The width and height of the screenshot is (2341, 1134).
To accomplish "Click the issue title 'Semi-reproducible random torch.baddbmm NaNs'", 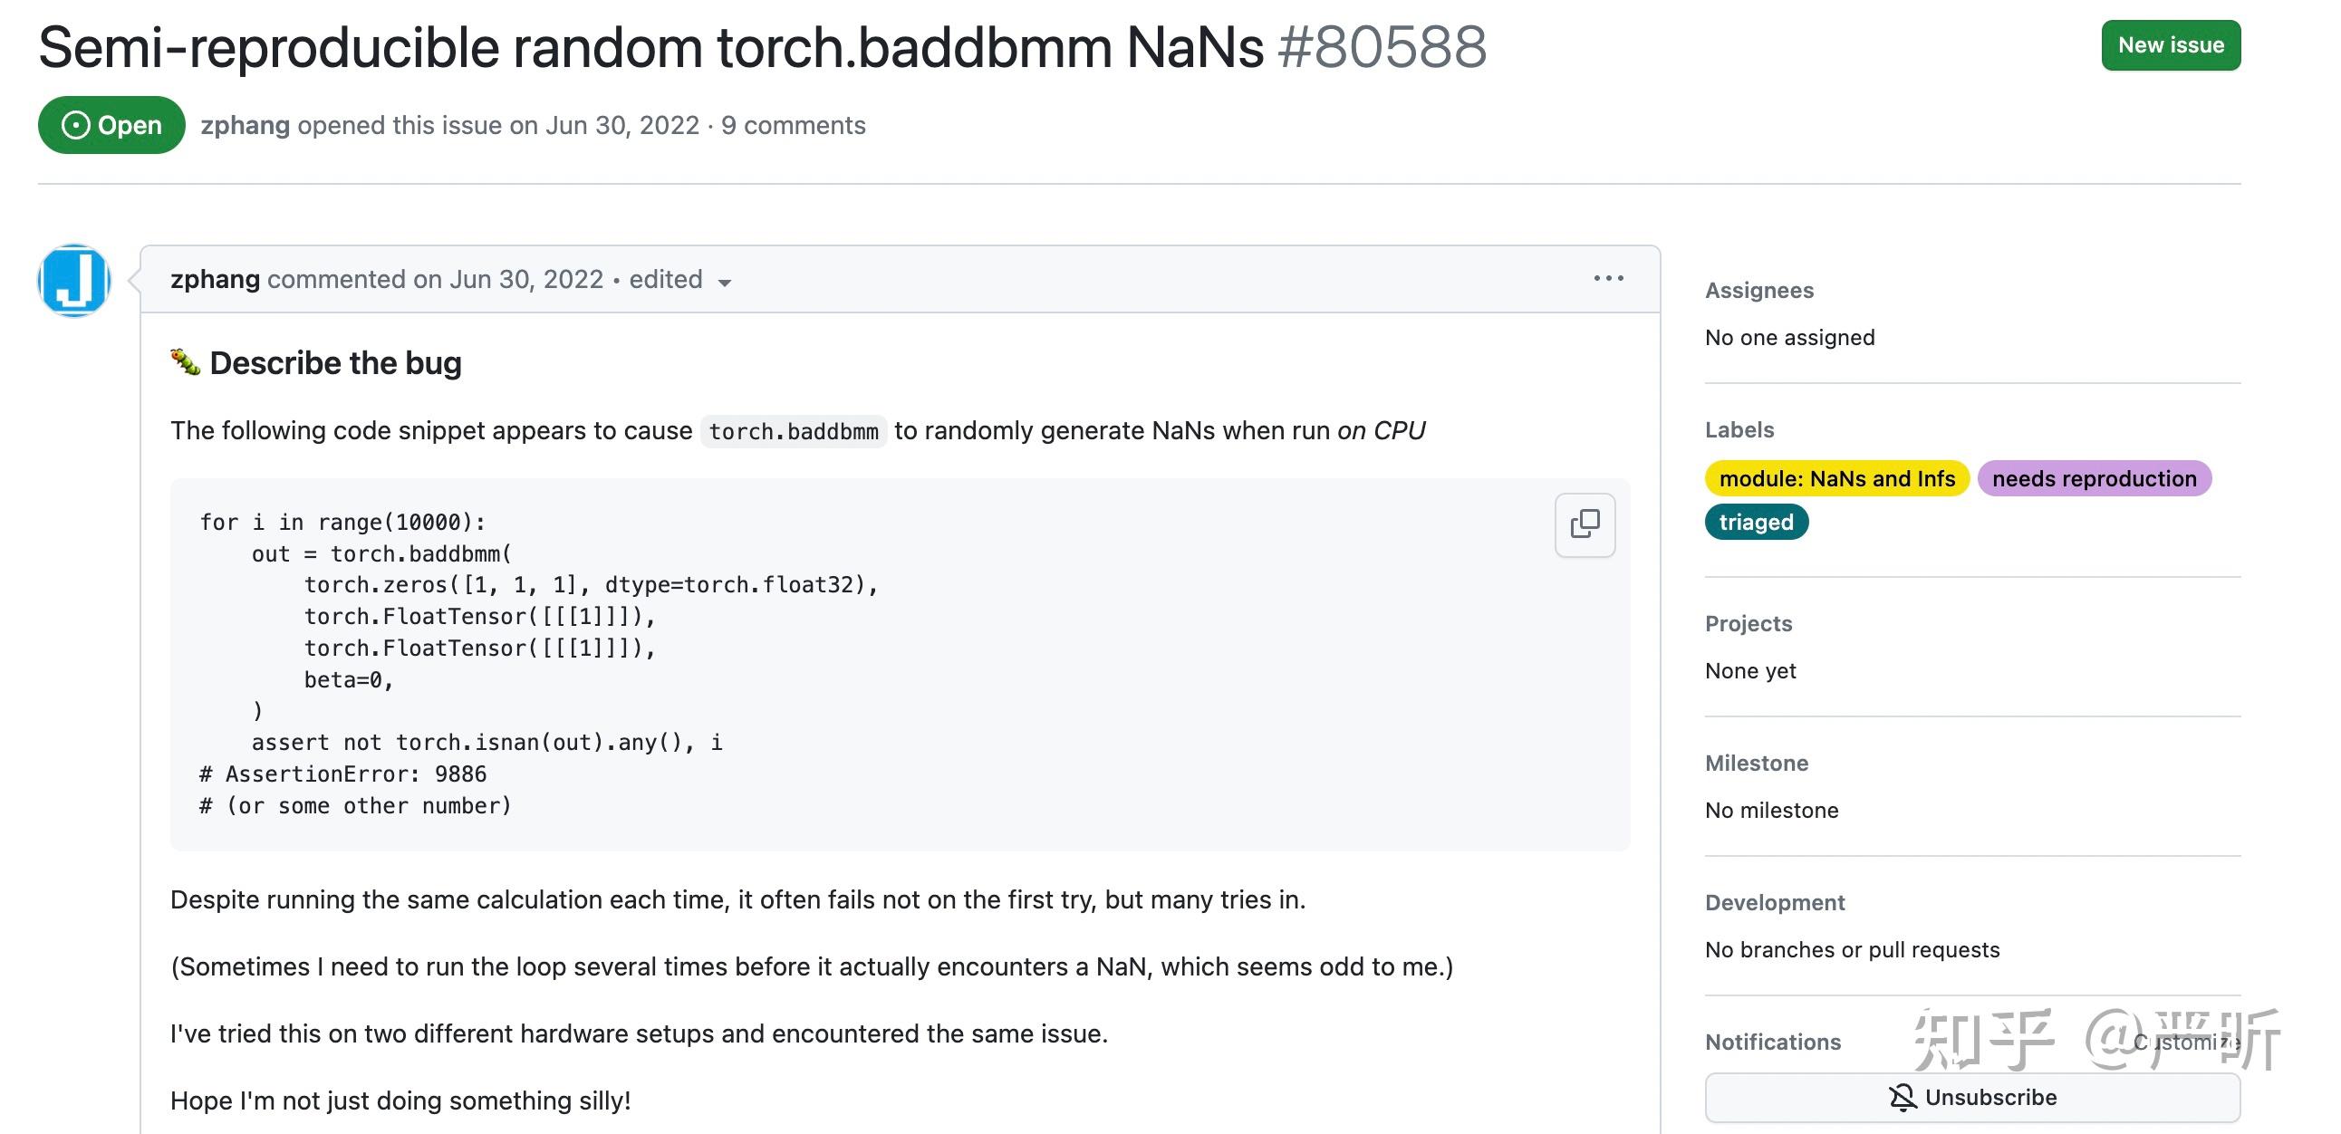I will point(650,47).
